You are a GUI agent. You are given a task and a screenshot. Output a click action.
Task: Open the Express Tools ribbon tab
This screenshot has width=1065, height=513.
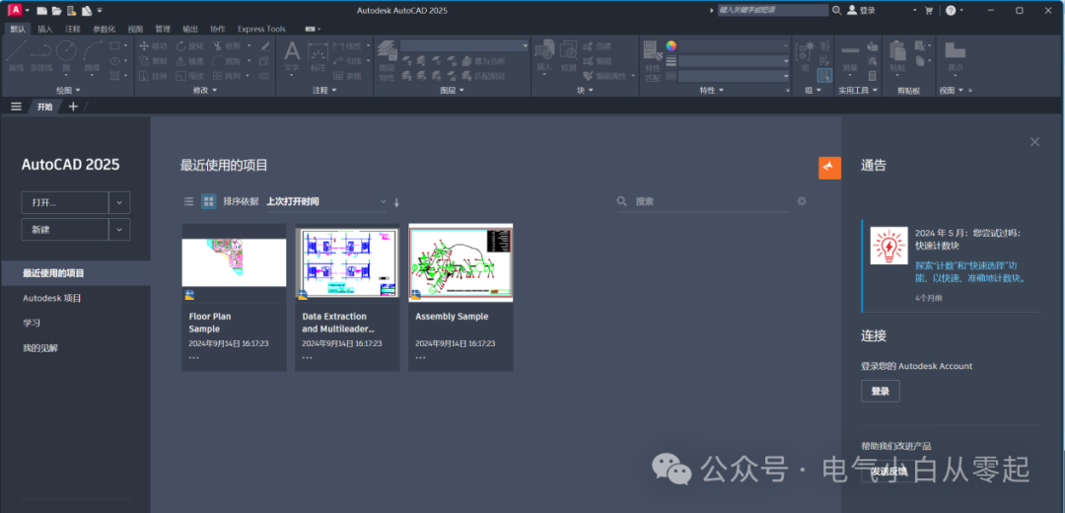click(261, 30)
